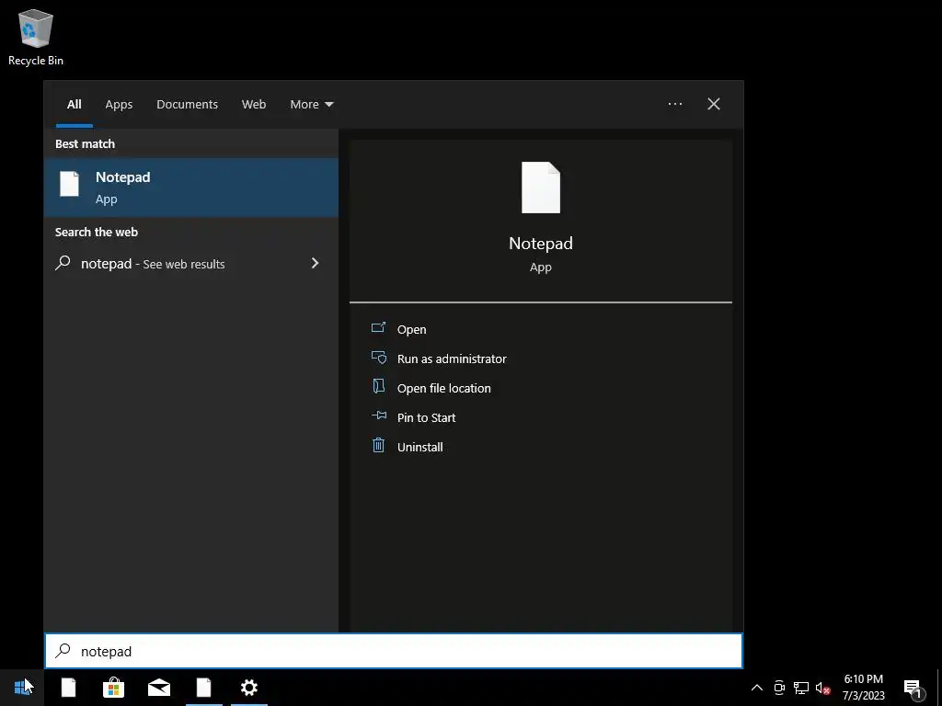Click the muted volume tray icon
Image resolution: width=942 pixels, height=706 pixels.
(x=822, y=688)
